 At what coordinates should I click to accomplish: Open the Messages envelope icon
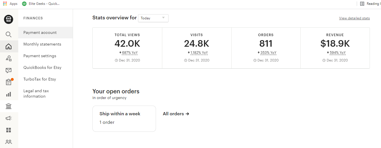click(x=9, y=70)
